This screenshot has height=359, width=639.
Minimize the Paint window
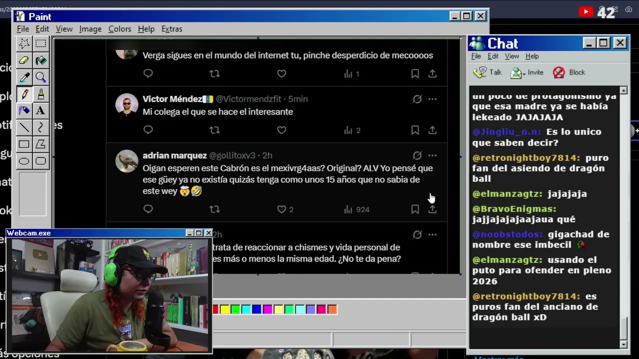[x=454, y=16]
